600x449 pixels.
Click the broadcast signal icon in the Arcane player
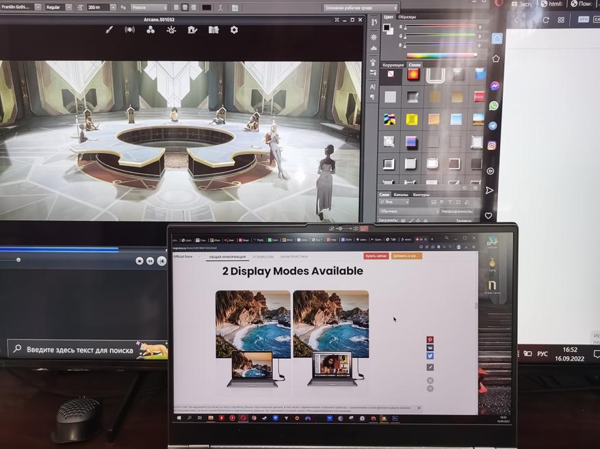[x=130, y=30]
